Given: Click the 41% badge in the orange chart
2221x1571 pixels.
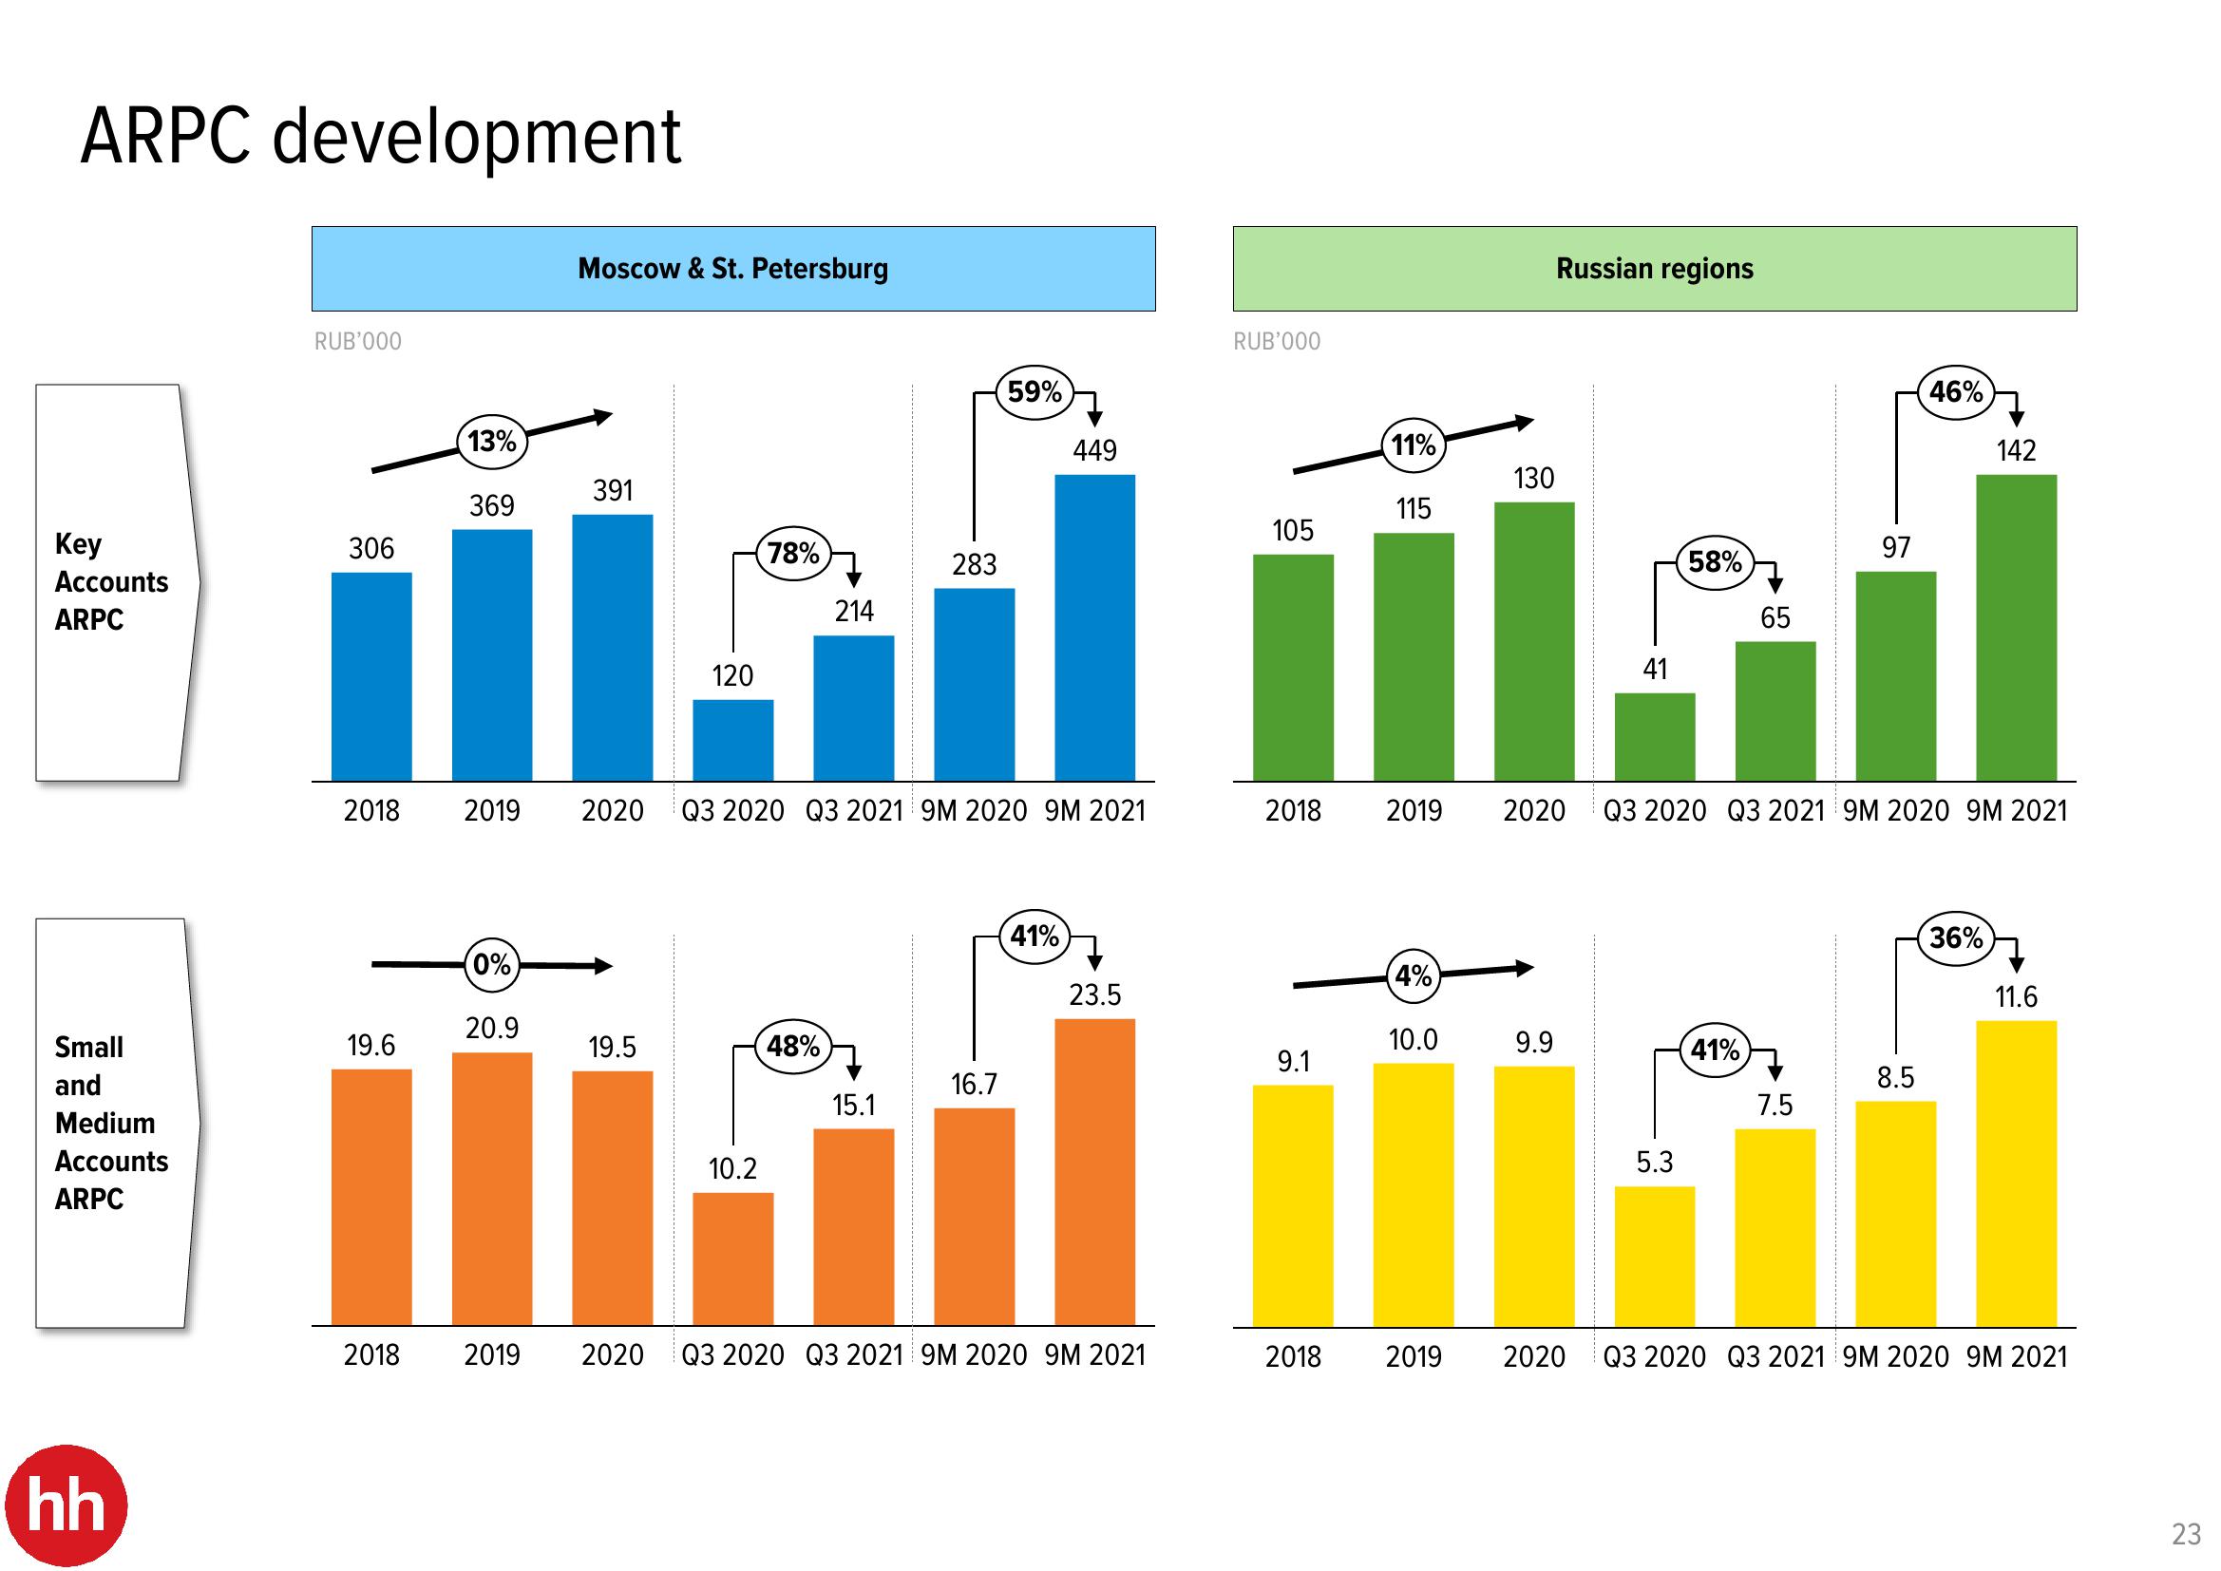Looking at the screenshot, I should [1035, 937].
